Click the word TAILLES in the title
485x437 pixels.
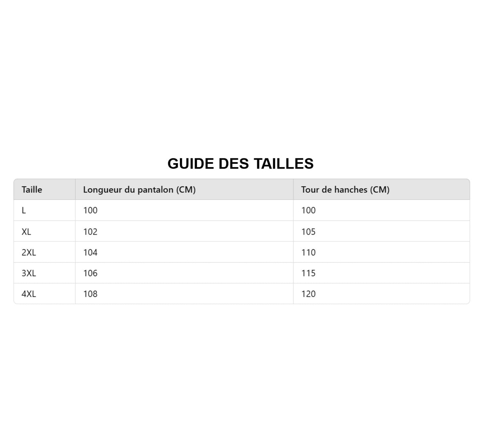(x=284, y=164)
